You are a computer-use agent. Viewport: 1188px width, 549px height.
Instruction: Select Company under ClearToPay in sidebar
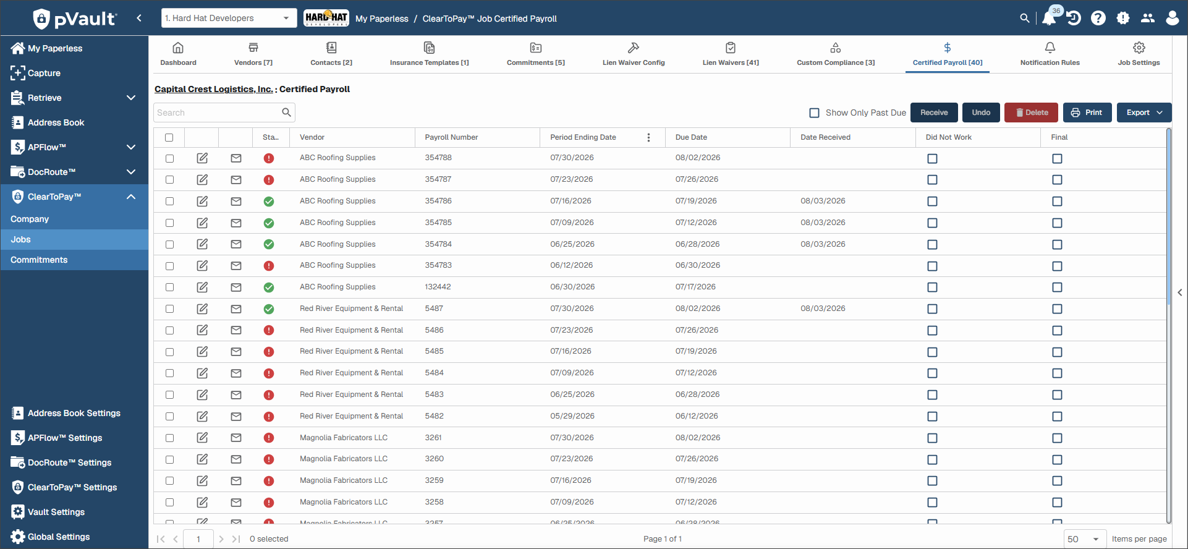pos(74,219)
